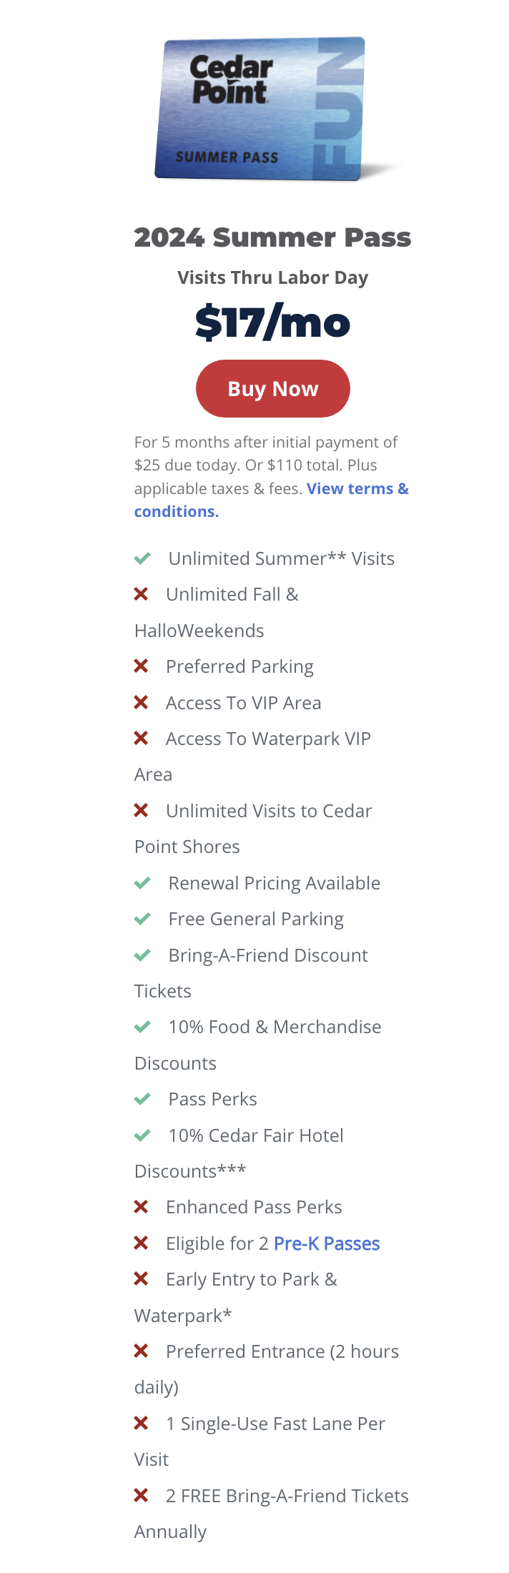This screenshot has height=1573, width=509.
Task: Click red X beside Unlimited Fall & HalloWeekends
Action: 141,594
